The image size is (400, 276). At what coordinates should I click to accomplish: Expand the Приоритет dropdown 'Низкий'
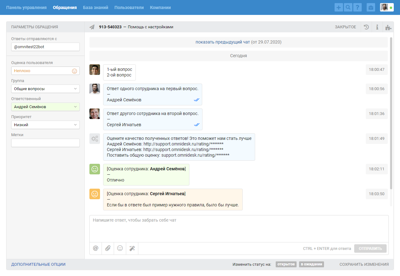pos(45,125)
